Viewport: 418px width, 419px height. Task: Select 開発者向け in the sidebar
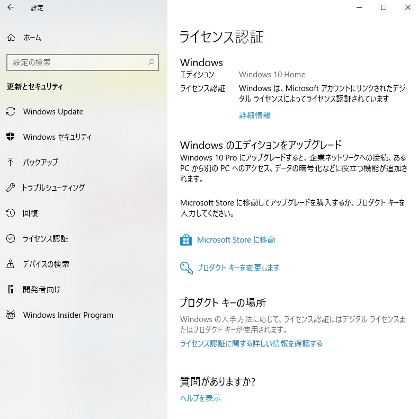pos(41,290)
